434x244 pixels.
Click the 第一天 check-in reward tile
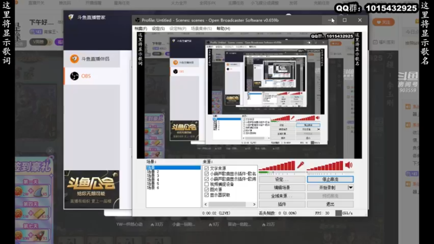(33, 189)
